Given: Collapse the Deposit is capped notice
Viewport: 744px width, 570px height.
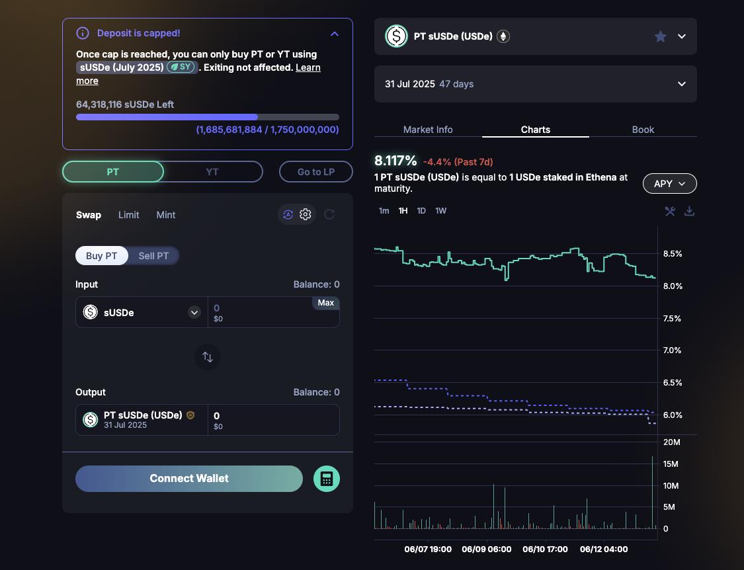Looking at the screenshot, I should tap(335, 34).
